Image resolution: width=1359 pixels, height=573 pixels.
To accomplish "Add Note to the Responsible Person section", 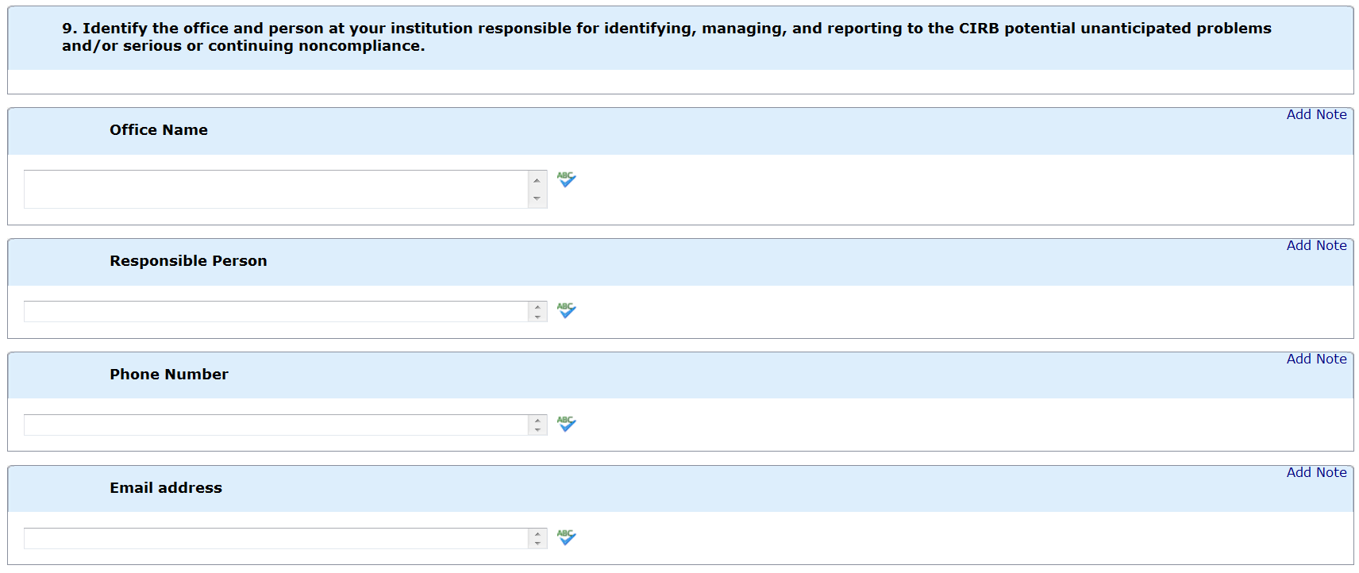I will [1316, 245].
